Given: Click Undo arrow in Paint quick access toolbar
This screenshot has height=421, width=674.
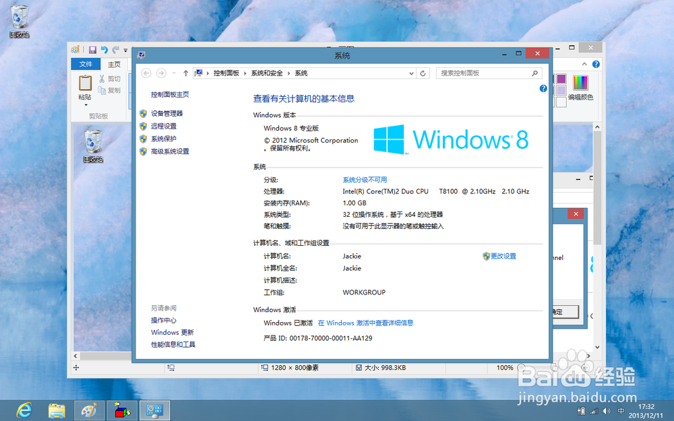Looking at the screenshot, I should pos(104,50).
